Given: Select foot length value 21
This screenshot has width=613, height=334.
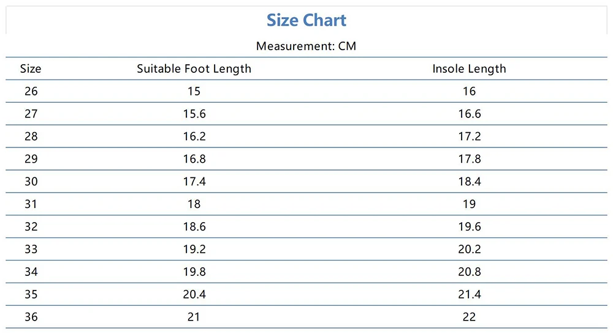Looking at the screenshot, I should 194,317.
